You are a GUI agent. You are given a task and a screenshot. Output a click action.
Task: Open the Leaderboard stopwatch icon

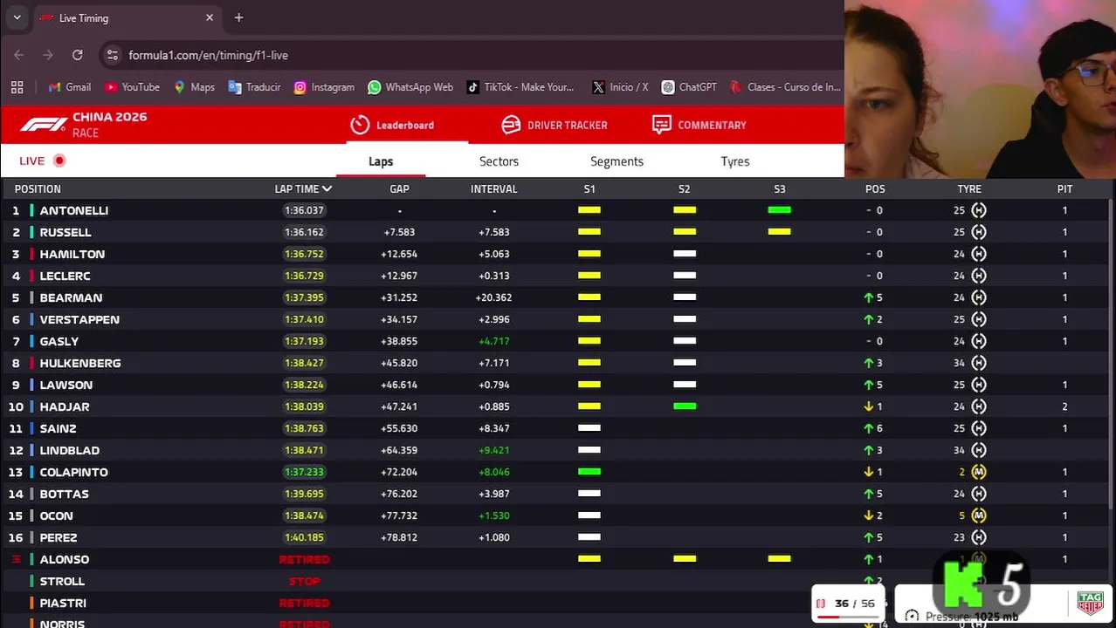pos(360,125)
